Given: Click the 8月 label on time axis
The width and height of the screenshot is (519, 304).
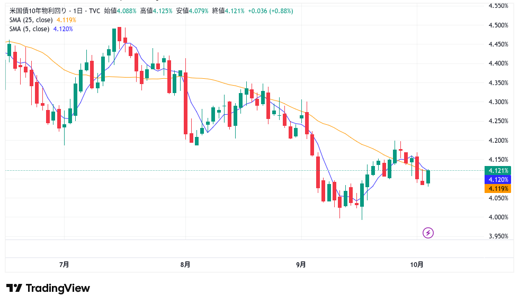Looking at the screenshot, I should [185, 265].
